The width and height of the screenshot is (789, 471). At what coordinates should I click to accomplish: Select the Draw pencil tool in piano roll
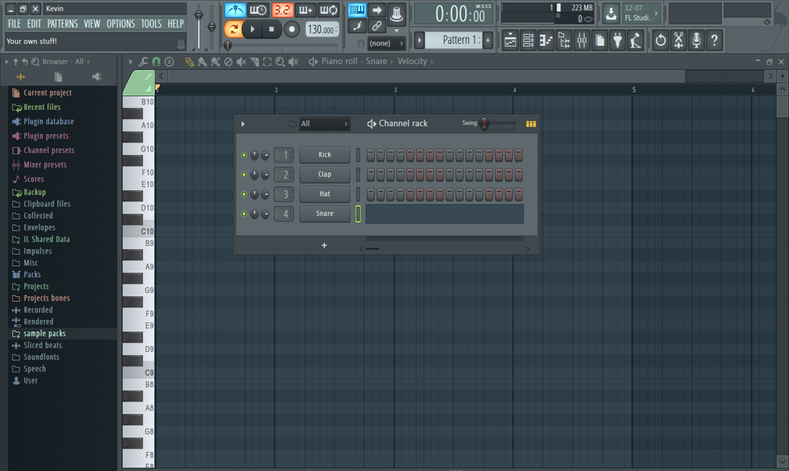point(189,62)
